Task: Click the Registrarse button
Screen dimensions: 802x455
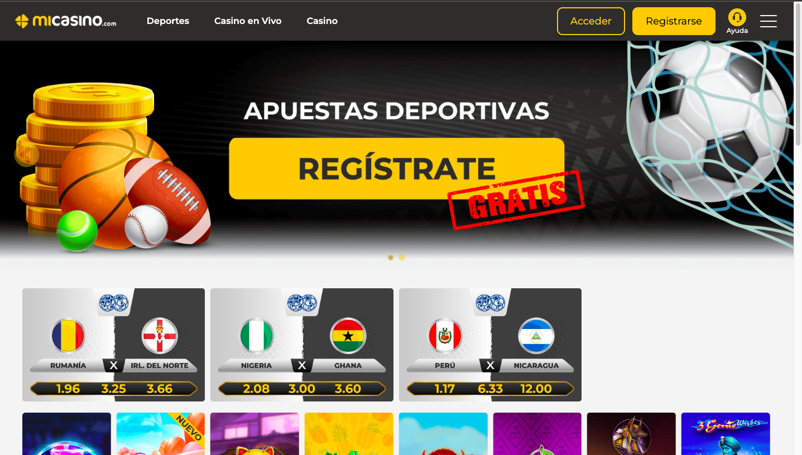Action: 674,21
